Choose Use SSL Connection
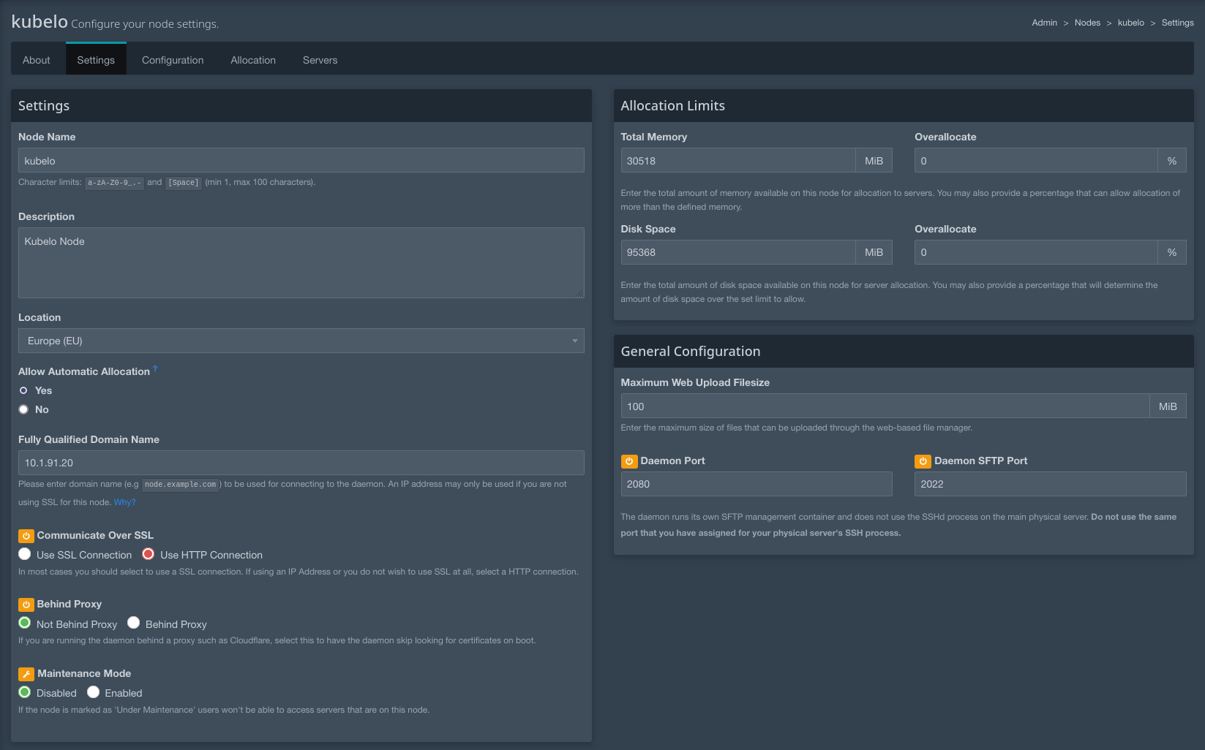Viewport: 1205px width, 750px height. point(25,554)
